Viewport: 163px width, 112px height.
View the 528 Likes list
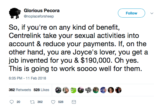(41, 90)
